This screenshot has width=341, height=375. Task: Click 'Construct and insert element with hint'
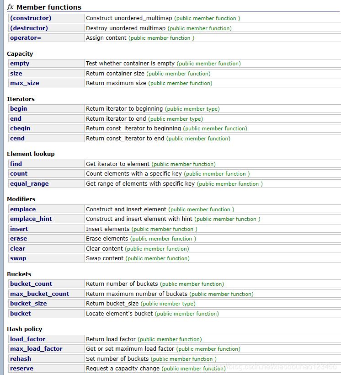(139, 219)
